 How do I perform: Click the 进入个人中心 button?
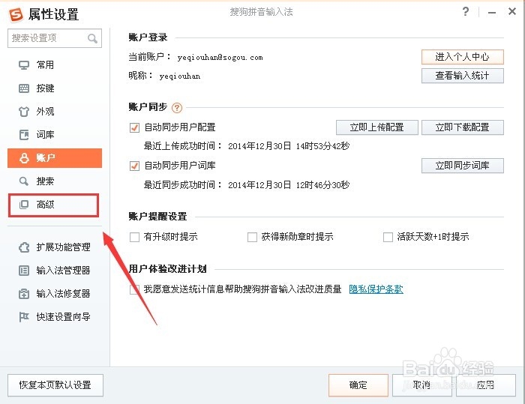tap(462, 57)
